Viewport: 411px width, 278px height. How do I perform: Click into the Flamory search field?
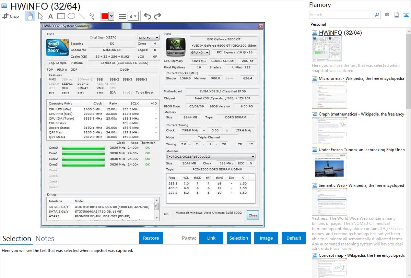tap(341, 15)
